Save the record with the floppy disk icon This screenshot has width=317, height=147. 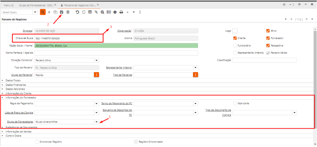tap(62, 12)
